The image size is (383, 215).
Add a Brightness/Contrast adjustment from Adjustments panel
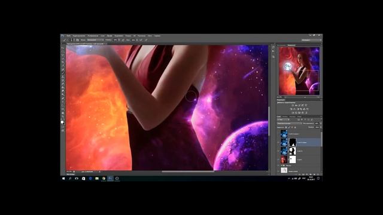[293, 105]
